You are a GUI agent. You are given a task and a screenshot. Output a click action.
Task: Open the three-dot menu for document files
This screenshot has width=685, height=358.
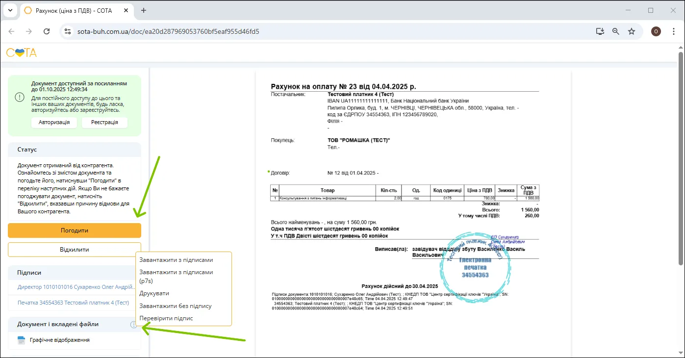coord(133,324)
